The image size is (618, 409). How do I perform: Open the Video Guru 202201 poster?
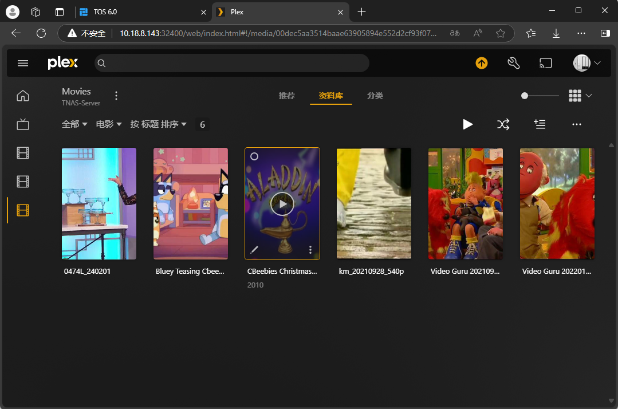pos(557,204)
